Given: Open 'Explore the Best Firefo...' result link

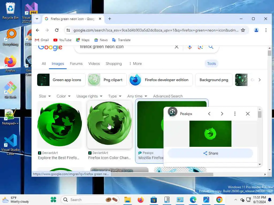Looking at the screenshot, I should coord(59,158).
